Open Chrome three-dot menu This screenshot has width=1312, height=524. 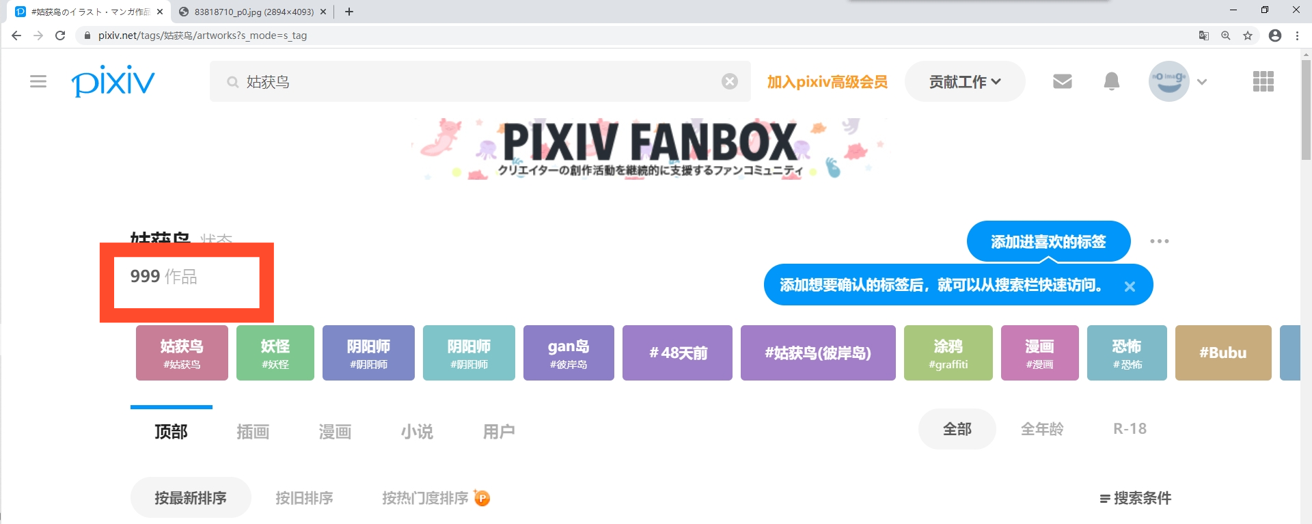tap(1297, 36)
